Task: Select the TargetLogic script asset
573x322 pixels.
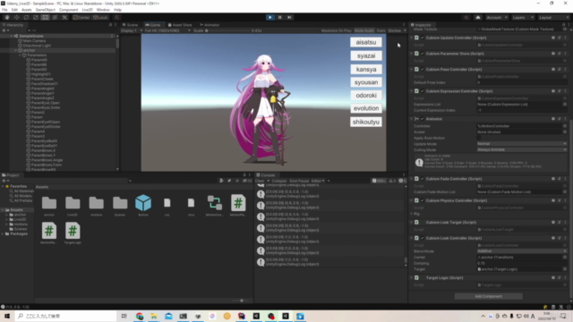Action: (73, 233)
